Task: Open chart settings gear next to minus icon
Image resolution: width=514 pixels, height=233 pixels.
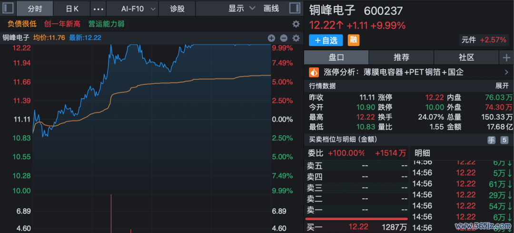Action: 296,38
